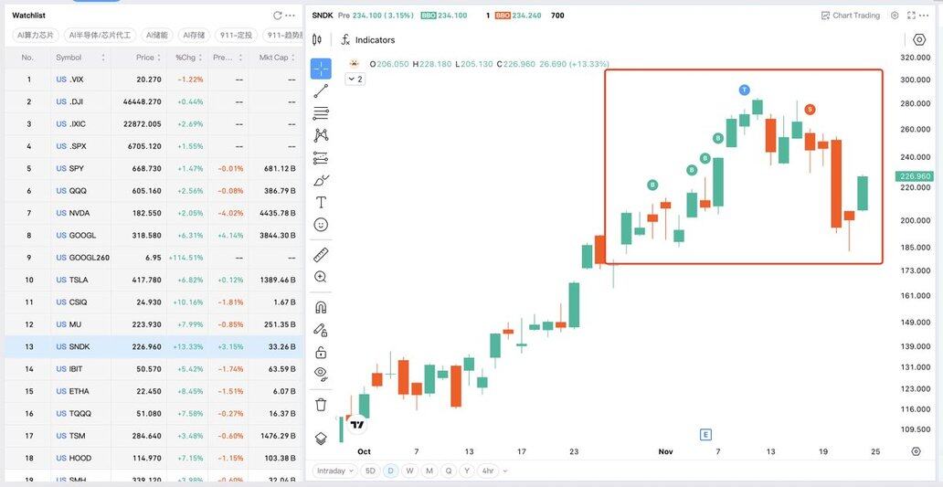Select the crosshair cursor tool

pyautogui.click(x=321, y=69)
